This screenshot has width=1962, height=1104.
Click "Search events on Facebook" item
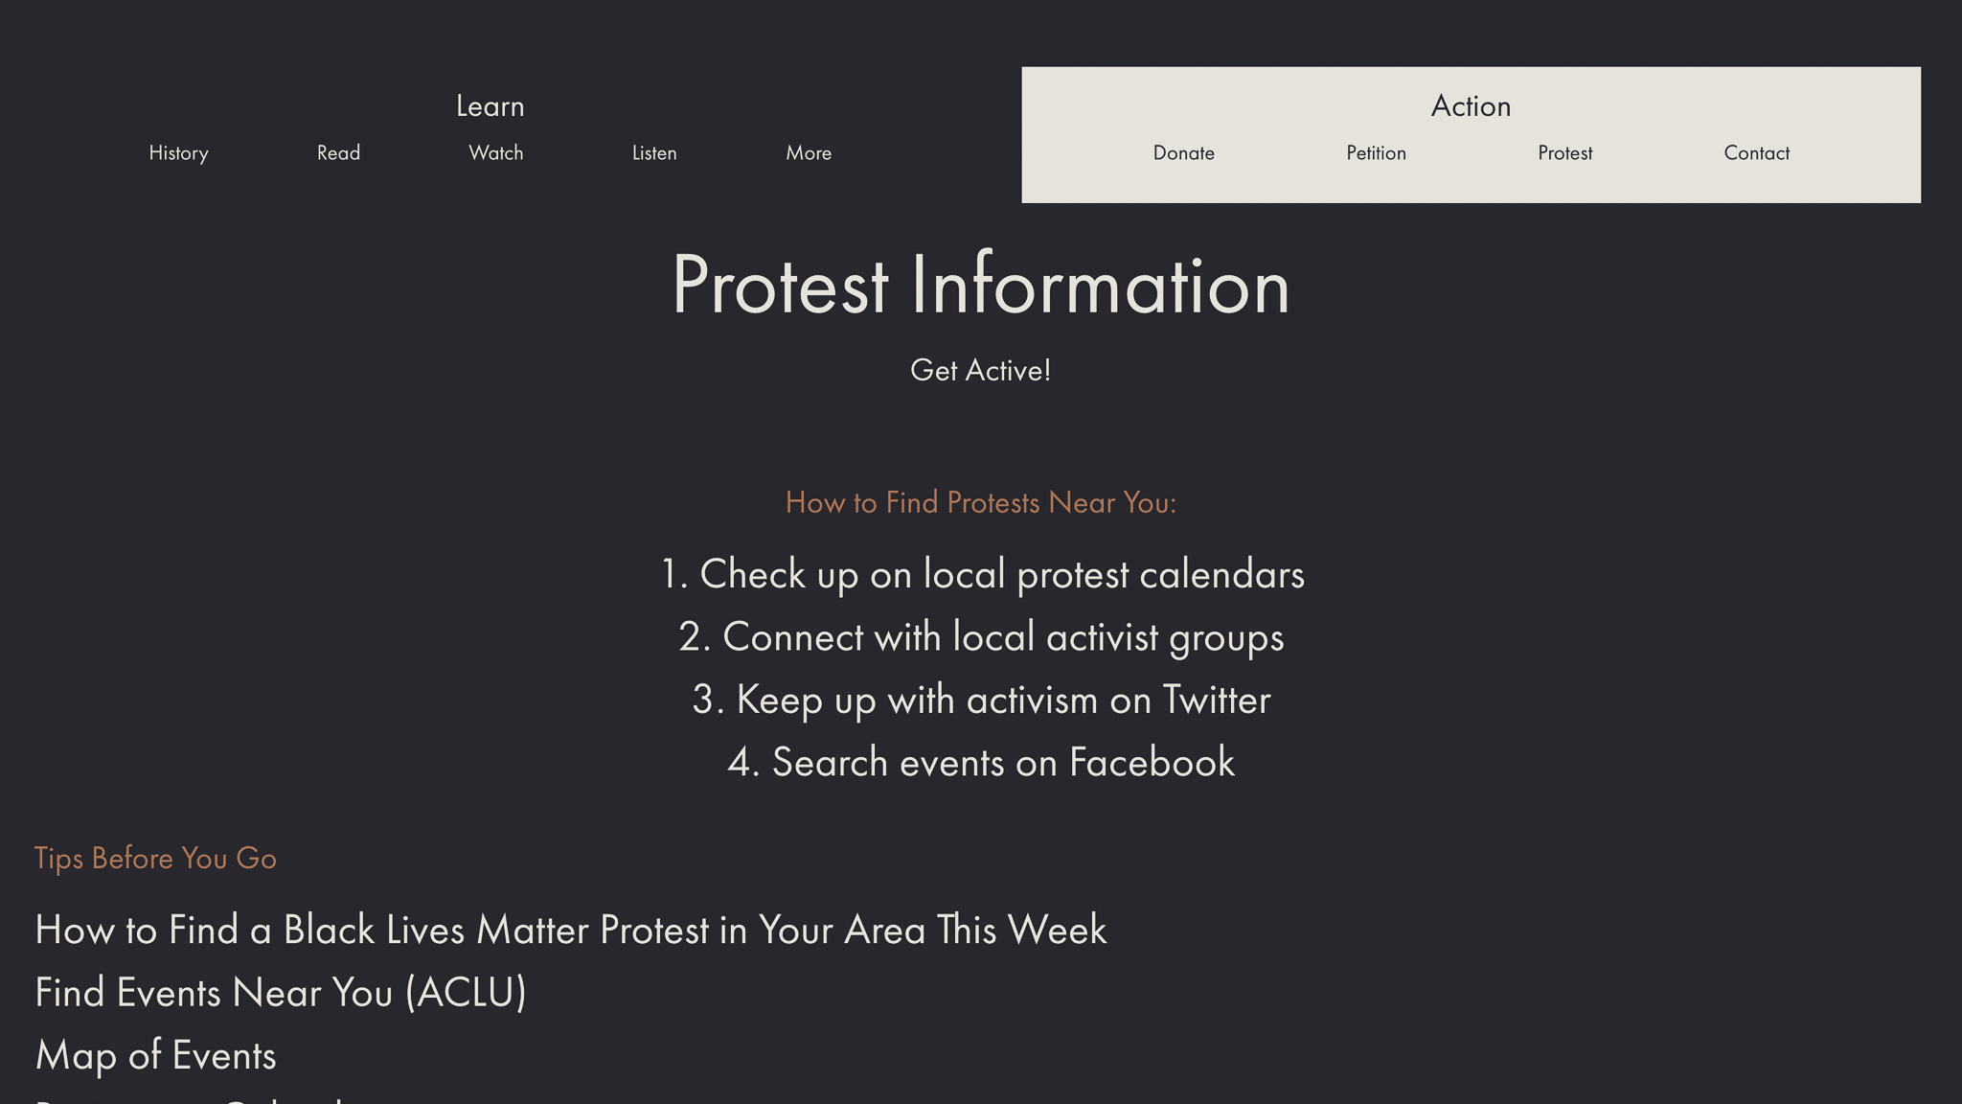pyautogui.click(x=981, y=763)
